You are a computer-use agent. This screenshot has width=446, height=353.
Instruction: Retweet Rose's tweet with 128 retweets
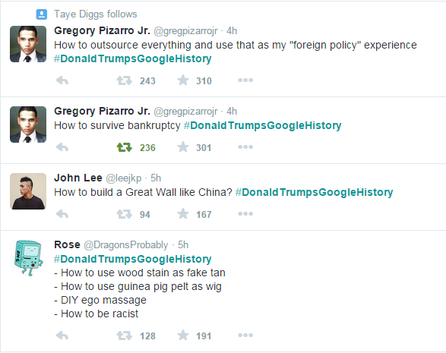[x=125, y=336]
